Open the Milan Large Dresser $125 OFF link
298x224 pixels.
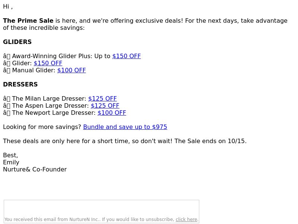tap(102, 98)
